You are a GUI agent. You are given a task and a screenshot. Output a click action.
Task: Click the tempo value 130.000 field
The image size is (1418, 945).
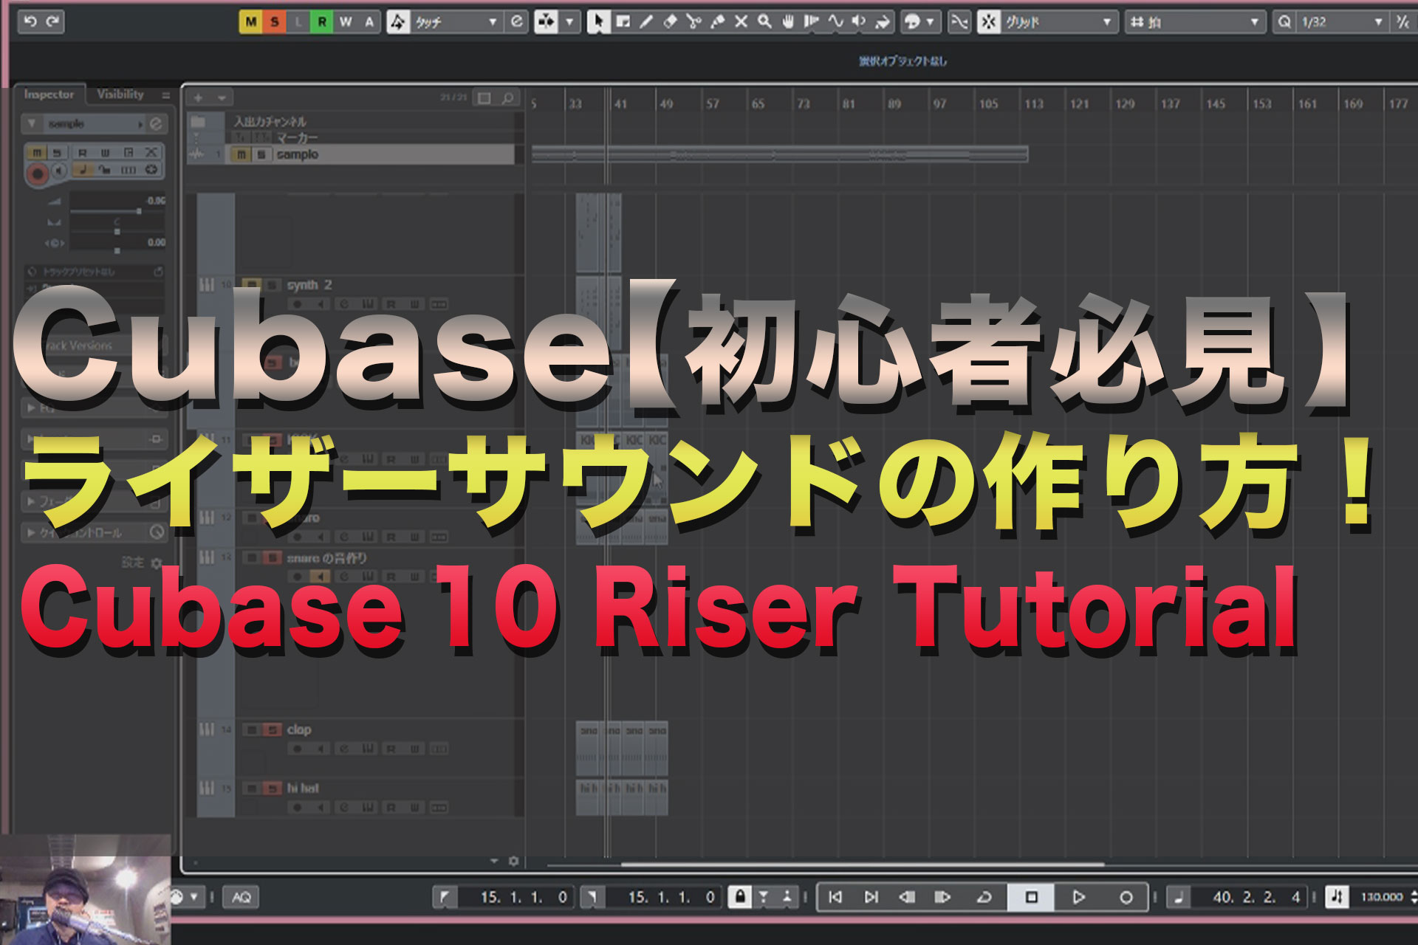(x=1381, y=897)
